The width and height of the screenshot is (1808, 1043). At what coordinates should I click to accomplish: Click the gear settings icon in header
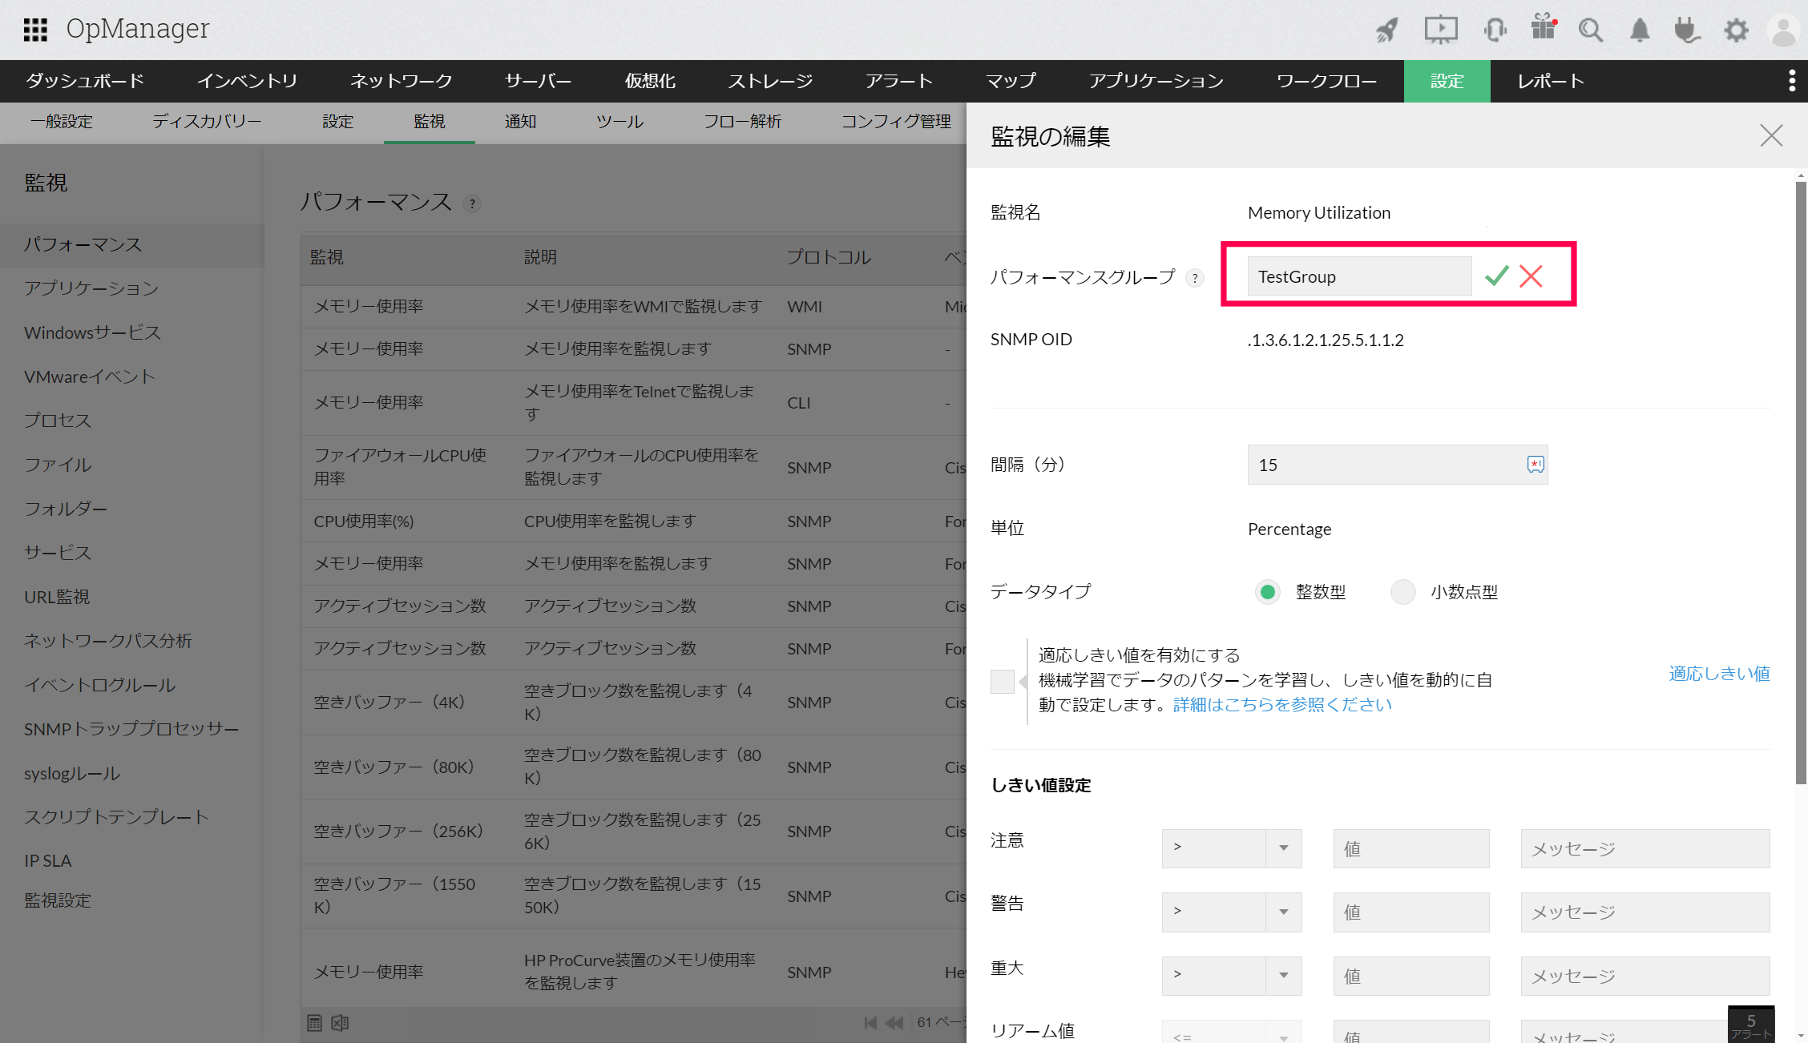1736,30
